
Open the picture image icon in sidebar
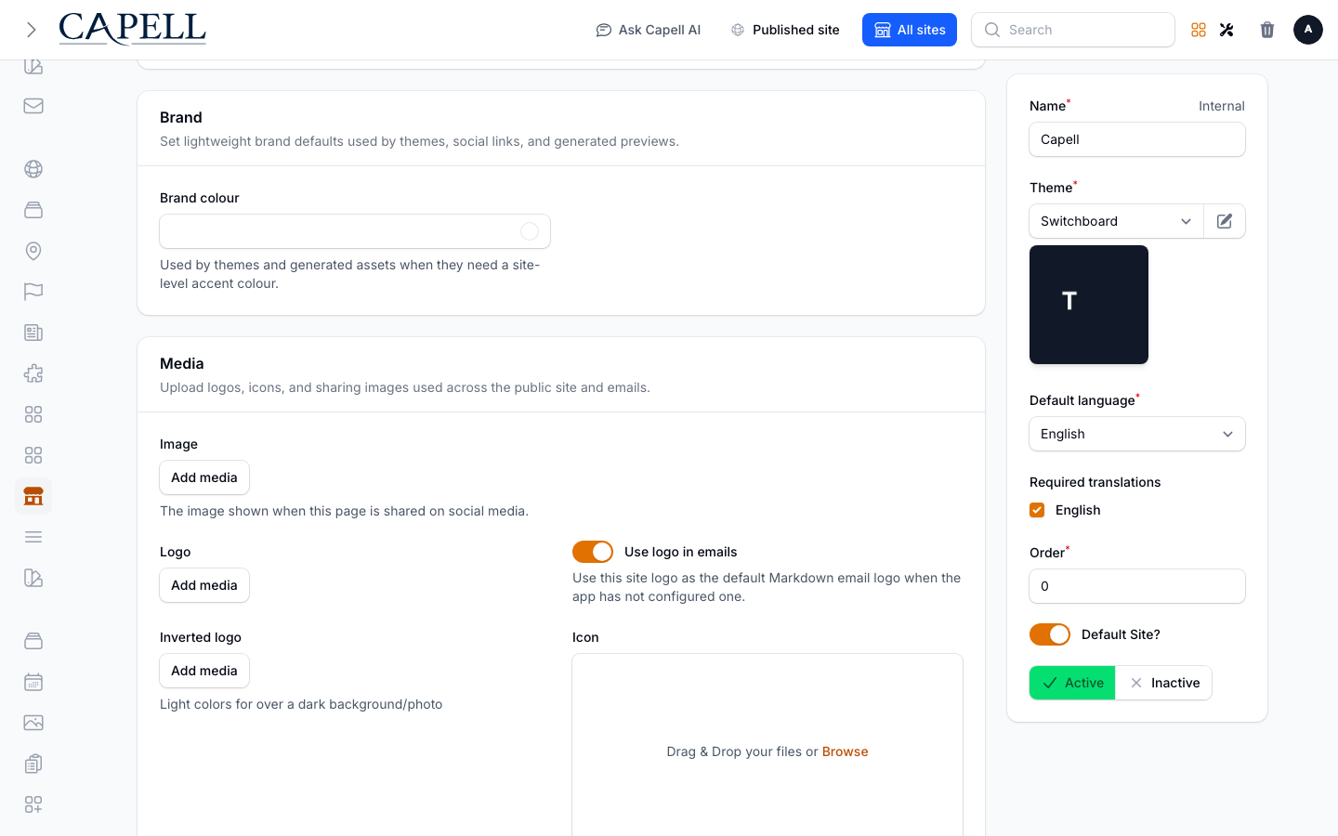(x=33, y=723)
